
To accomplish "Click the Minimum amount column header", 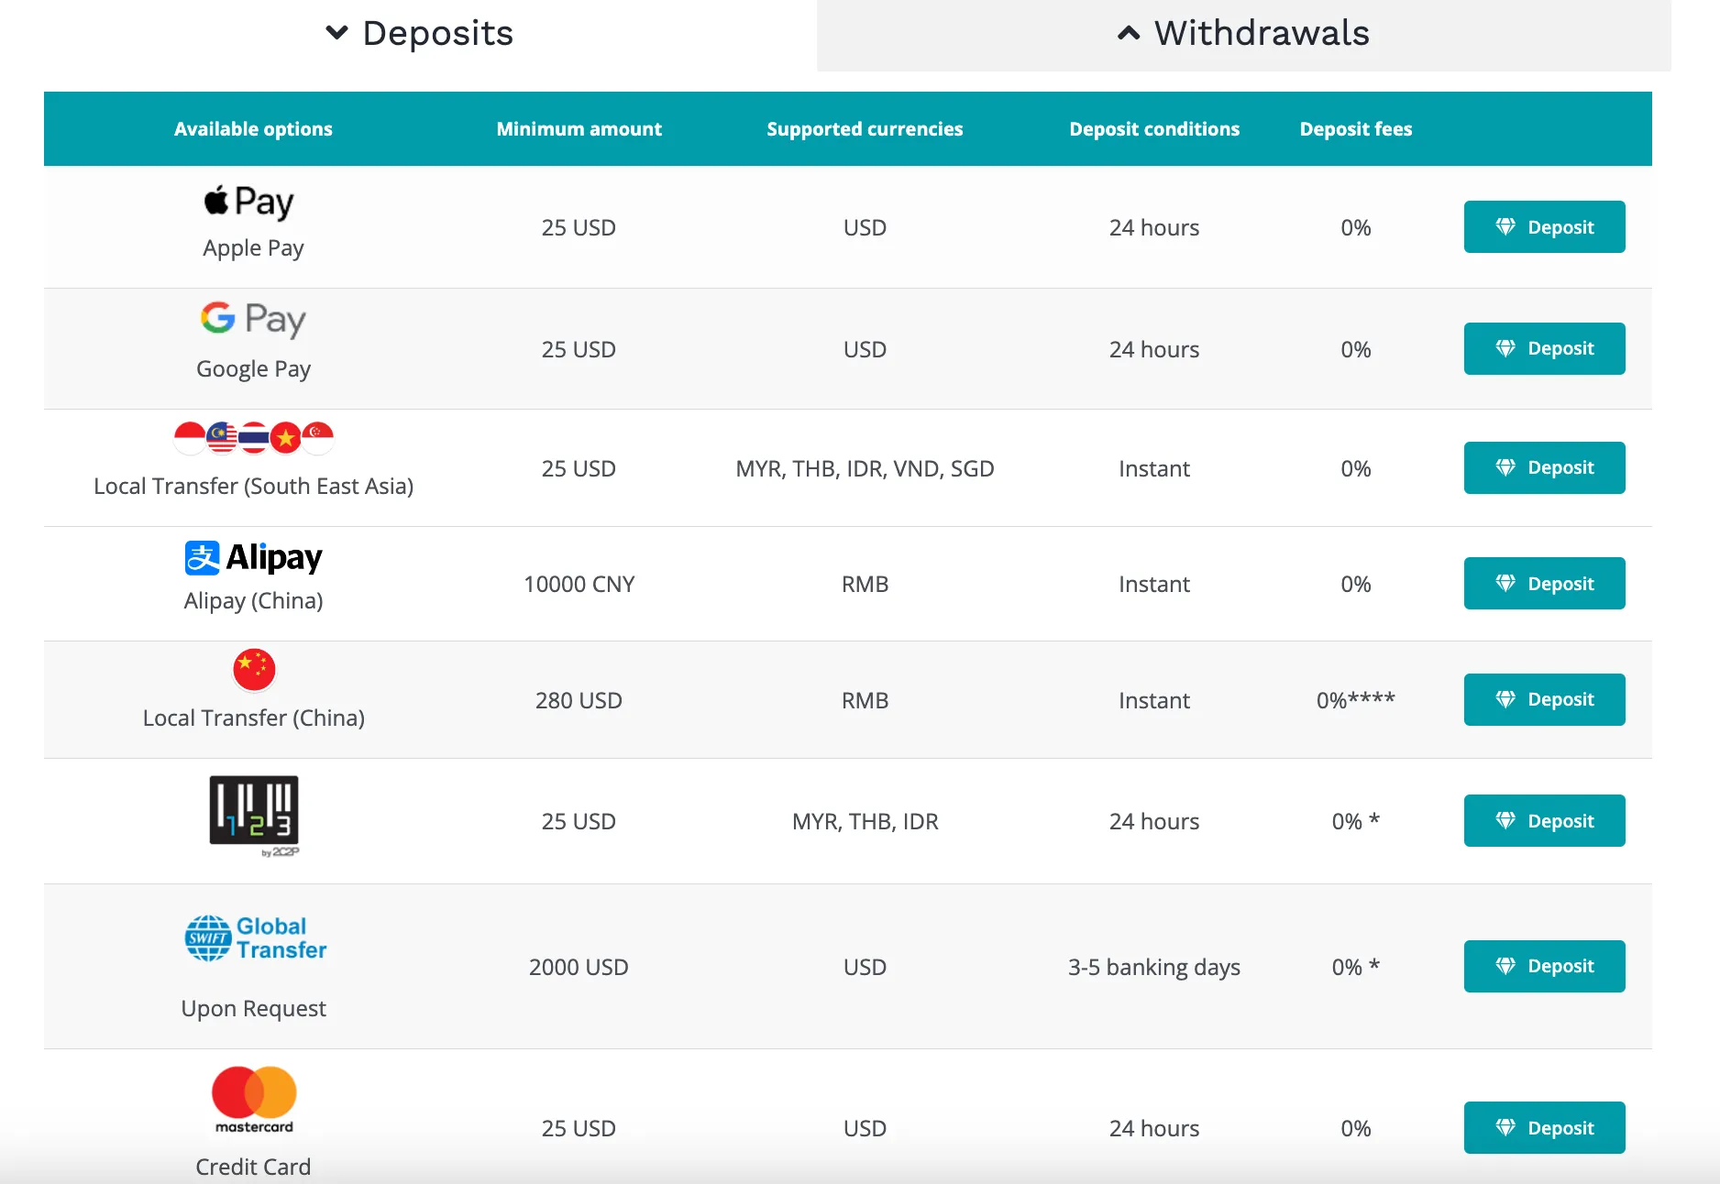I will 579,129.
